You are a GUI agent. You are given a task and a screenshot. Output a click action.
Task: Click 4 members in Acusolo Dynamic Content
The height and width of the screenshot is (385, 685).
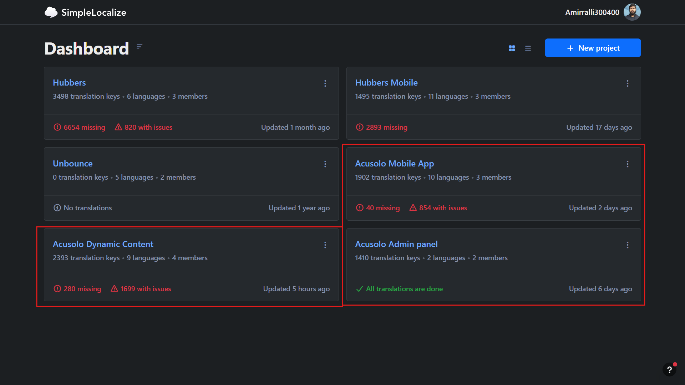pos(190,258)
